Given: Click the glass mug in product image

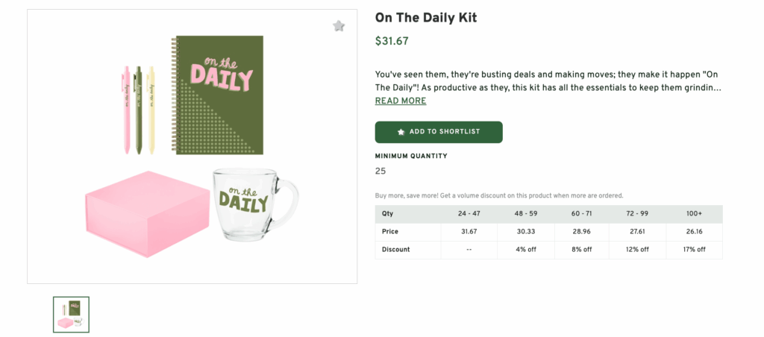Looking at the screenshot, I should (249, 203).
